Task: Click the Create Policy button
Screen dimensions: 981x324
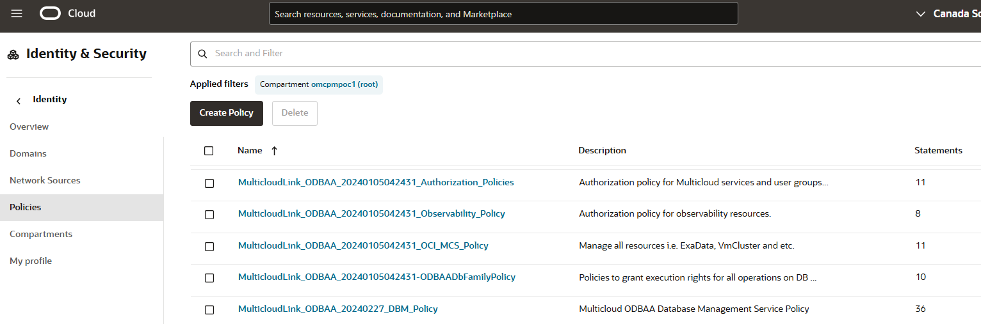Action: click(x=226, y=113)
